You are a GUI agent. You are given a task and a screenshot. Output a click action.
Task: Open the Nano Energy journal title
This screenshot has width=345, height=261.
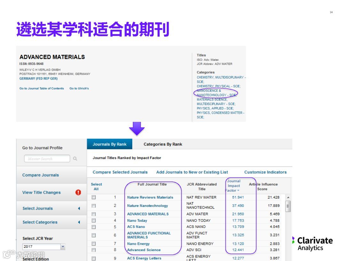point(138,244)
